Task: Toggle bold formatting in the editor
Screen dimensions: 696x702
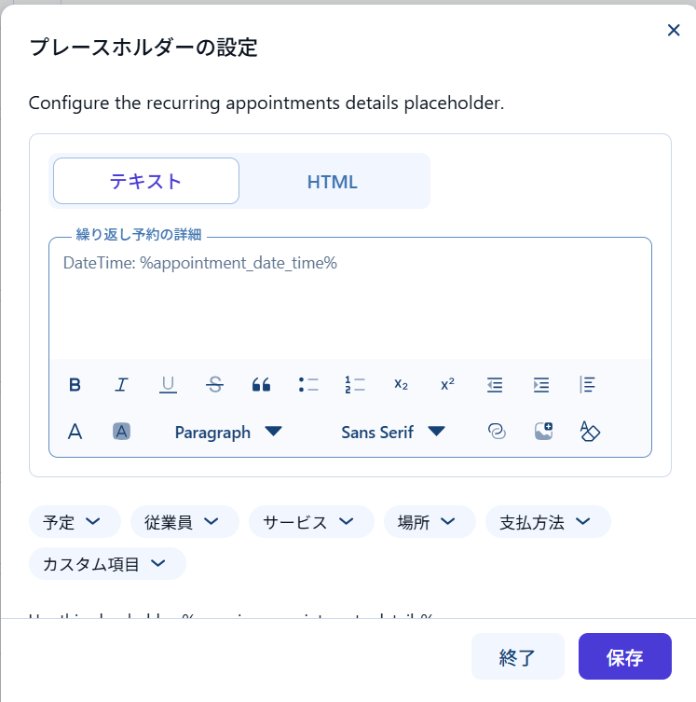Action: pyautogui.click(x=75, y=384)
